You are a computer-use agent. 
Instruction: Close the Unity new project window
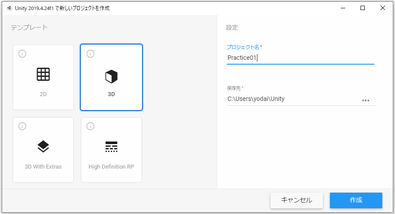pyautogui.click(x=382, y=8)
